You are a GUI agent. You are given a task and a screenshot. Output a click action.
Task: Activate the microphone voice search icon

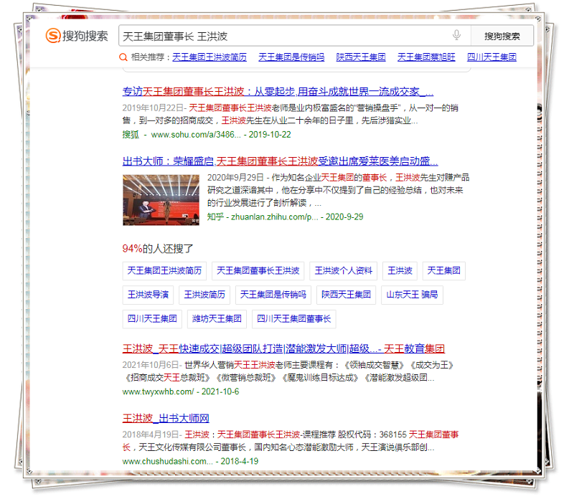pyautogui.click(x=456, y=36)
